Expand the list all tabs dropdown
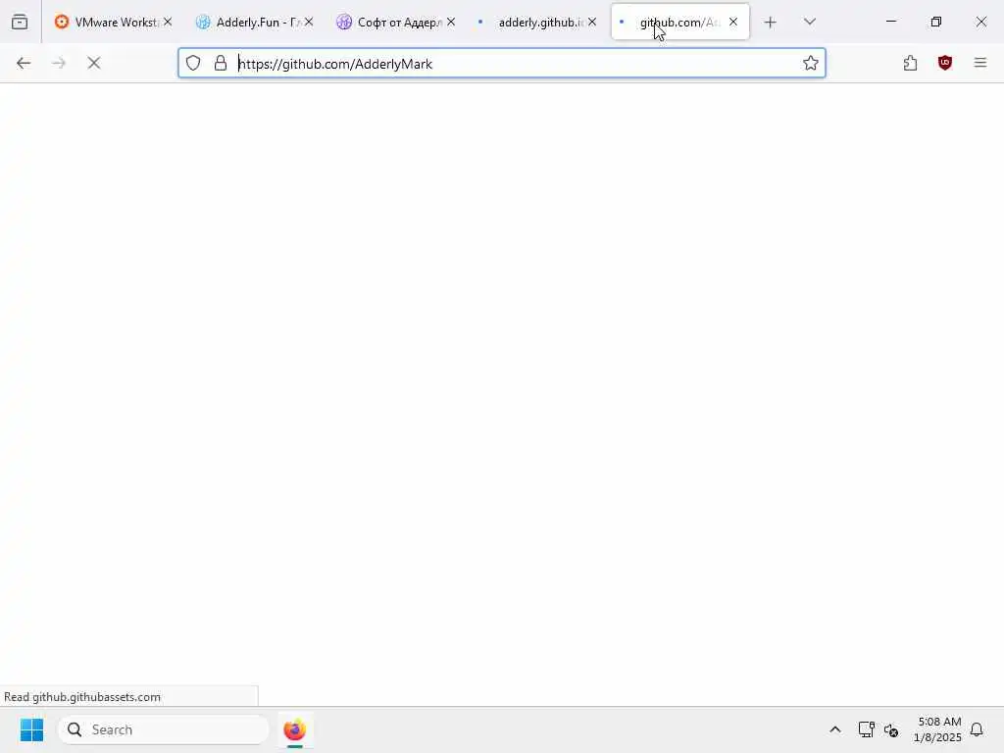The width and height of the screenshot is (1004, 753). click(810, 22)
